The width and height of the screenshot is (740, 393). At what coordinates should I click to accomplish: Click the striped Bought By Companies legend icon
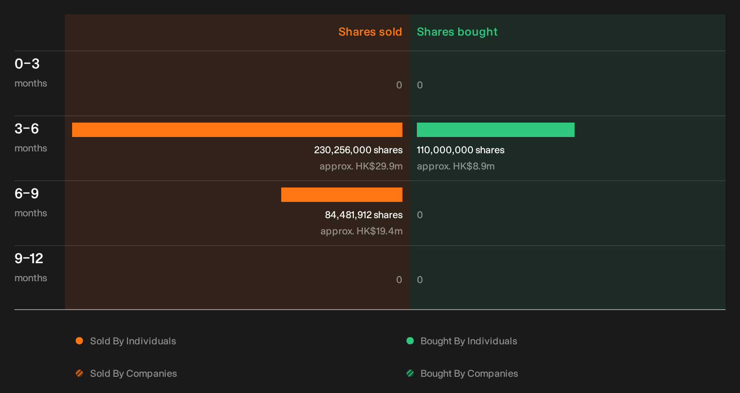tap(410, 373)
